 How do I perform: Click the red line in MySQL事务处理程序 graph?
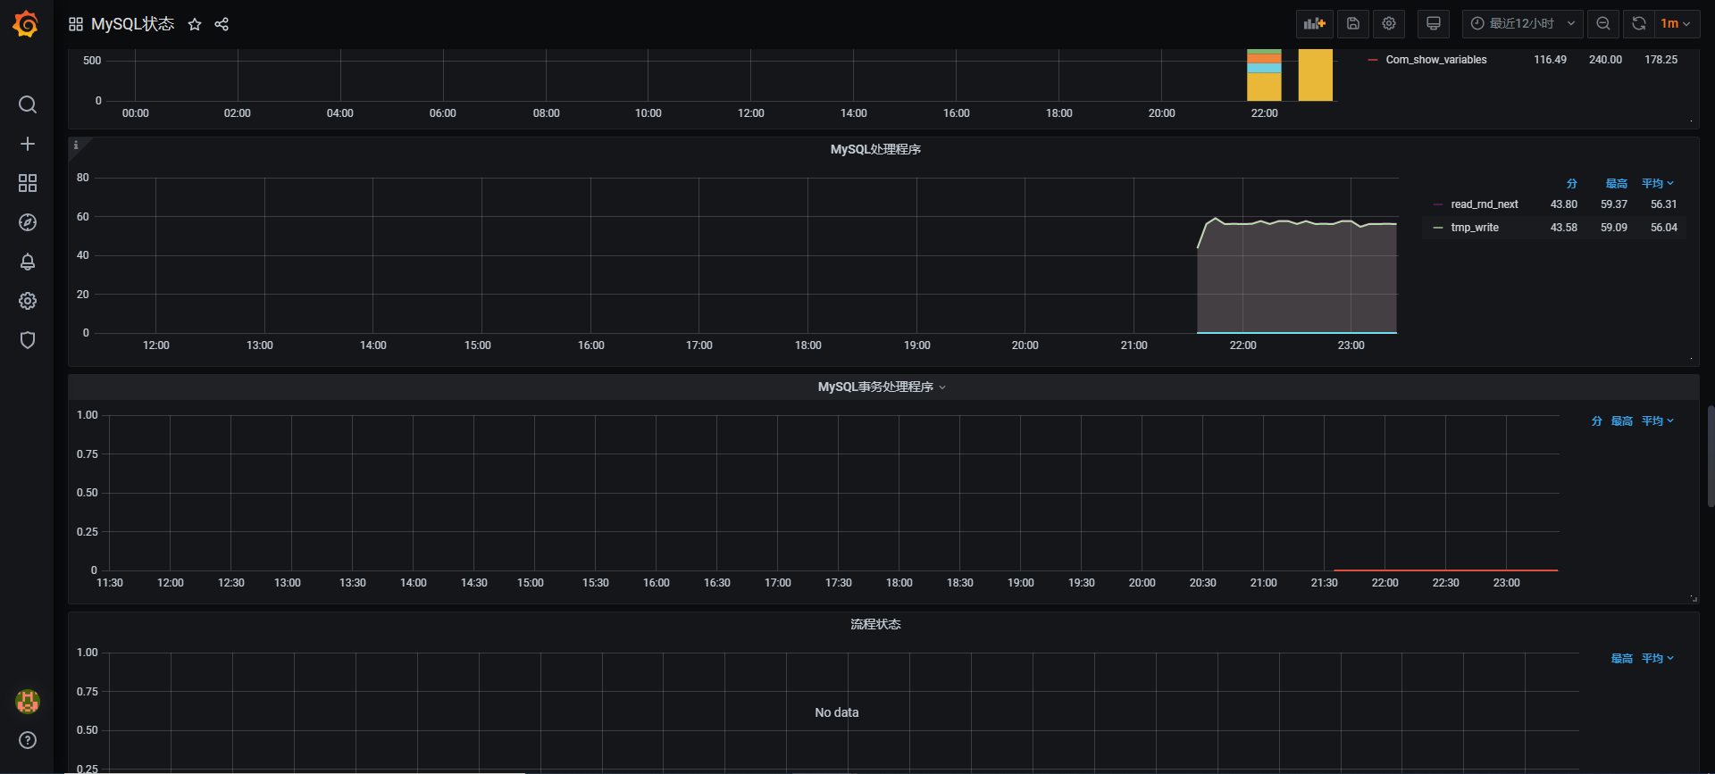(x=1445, y=570)
